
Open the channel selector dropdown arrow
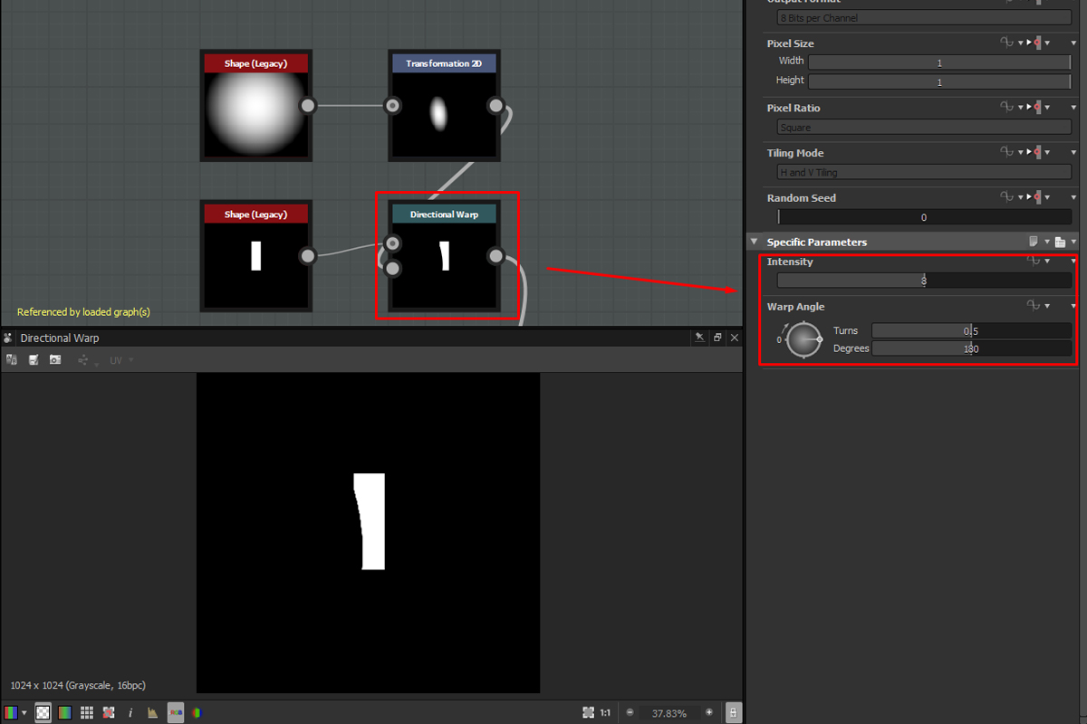[24, 713]
